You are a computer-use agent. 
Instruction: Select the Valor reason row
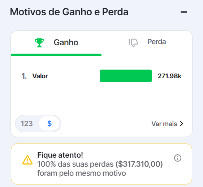[x=101, y=76]
